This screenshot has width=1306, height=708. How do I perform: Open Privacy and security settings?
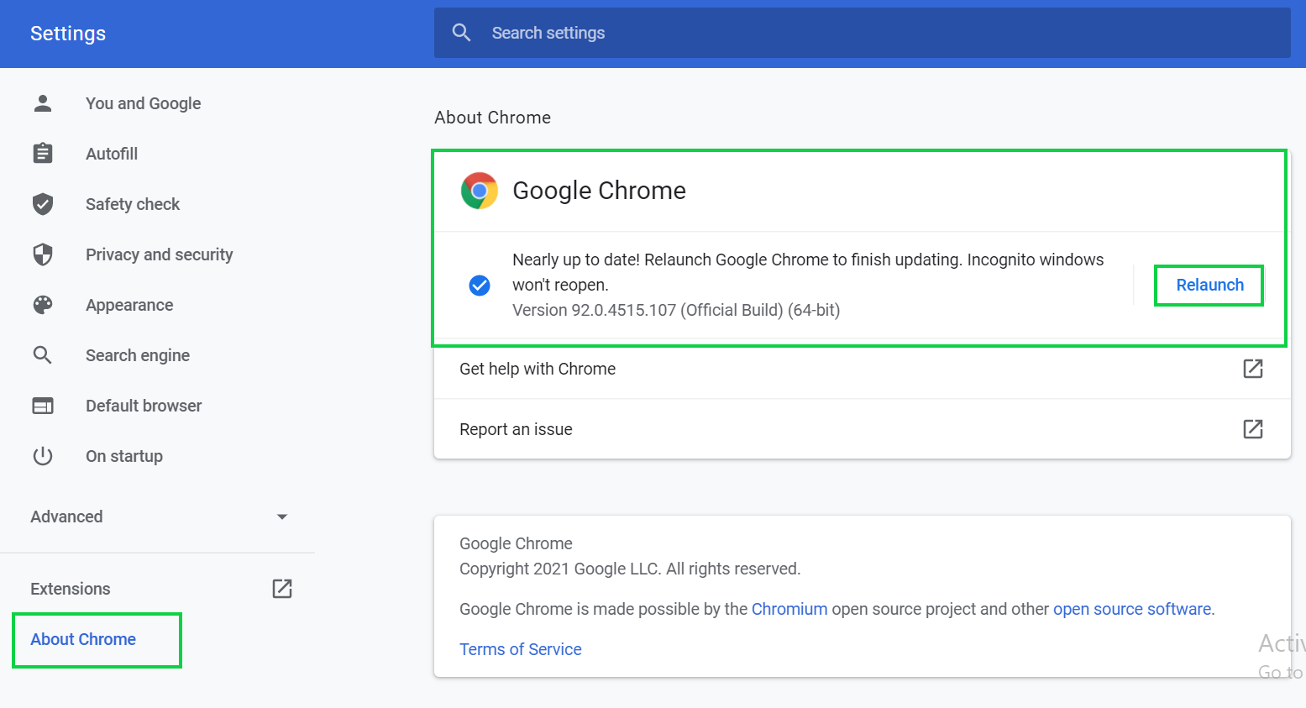tap(160, 254)
